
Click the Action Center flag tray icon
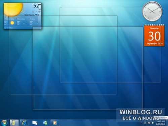(x=145, y=123)
